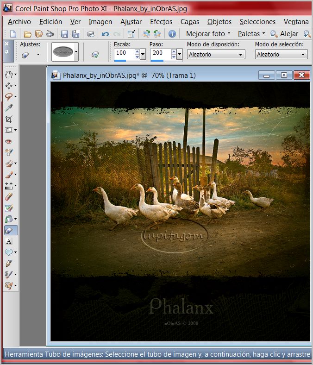Select the Crop tool
The width and height of the screenshot is (313, 365).
[x=9, y=119]
